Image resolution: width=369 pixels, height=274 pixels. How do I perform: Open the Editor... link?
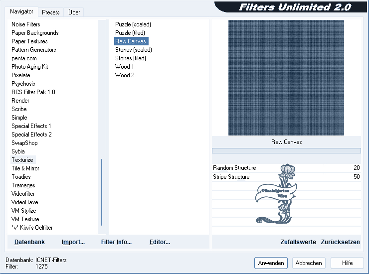[160, 242]
